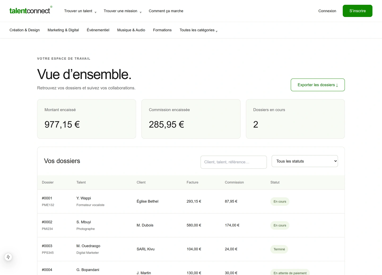Open the Formations category

tap(162, 30)
